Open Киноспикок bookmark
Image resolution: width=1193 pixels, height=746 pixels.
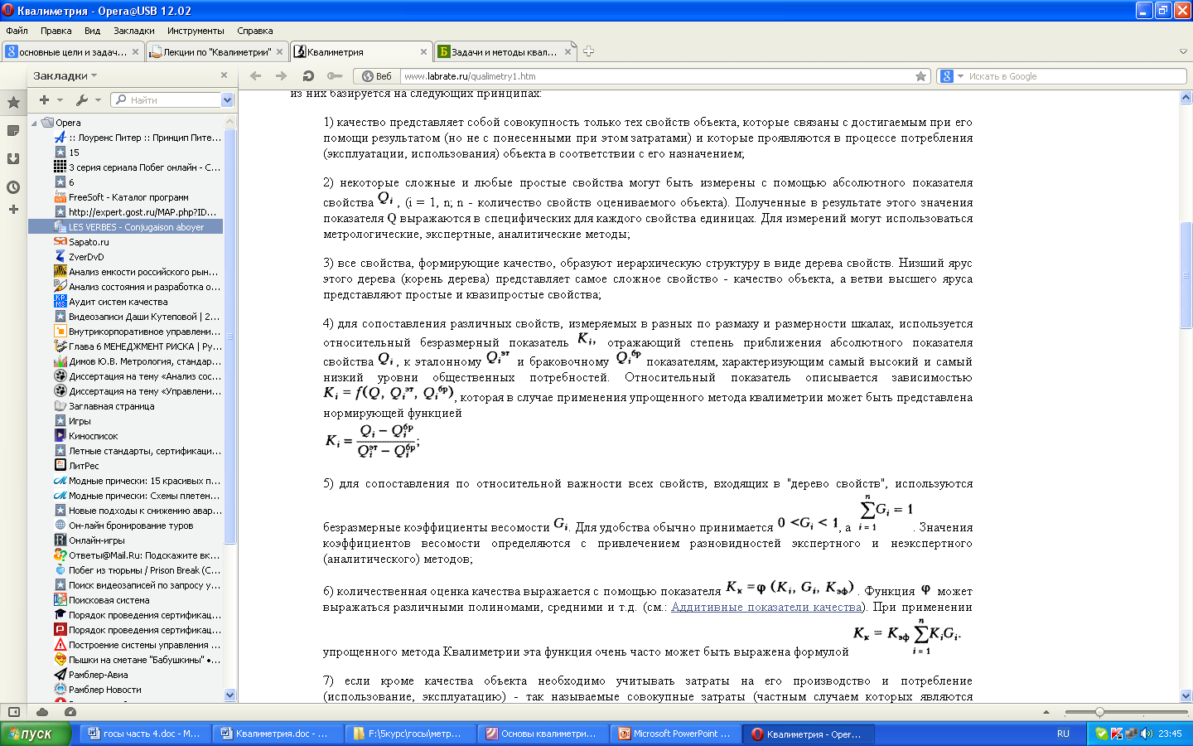[x=93, y=436]
